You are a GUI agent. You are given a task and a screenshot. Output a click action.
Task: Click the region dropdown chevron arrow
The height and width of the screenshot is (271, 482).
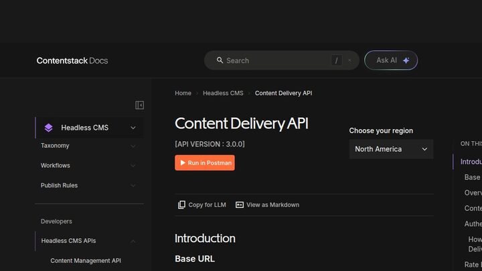coord(424,149)
